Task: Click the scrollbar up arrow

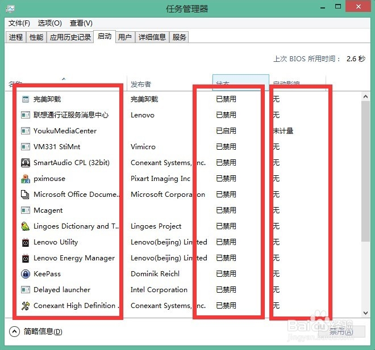Action: (365, 96)
